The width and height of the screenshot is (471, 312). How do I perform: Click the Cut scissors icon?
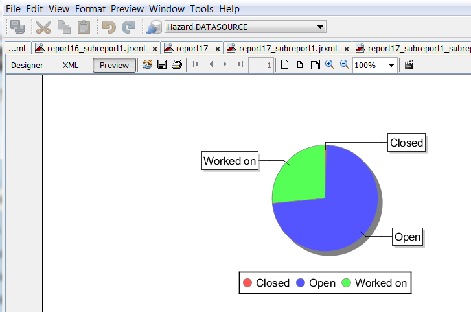pyautogui.click(x=43, y=27)
